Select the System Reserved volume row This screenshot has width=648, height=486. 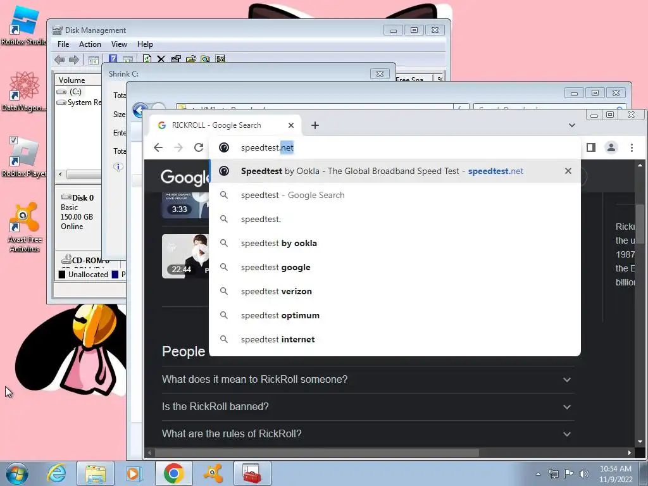click(78, 103)
